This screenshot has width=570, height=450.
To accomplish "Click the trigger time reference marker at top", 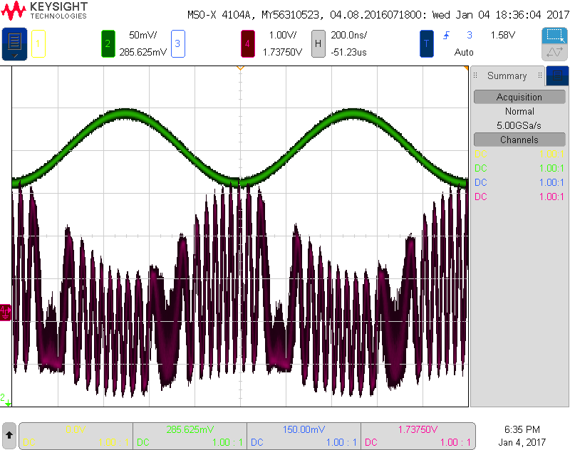I will click(x=240, y=68).
